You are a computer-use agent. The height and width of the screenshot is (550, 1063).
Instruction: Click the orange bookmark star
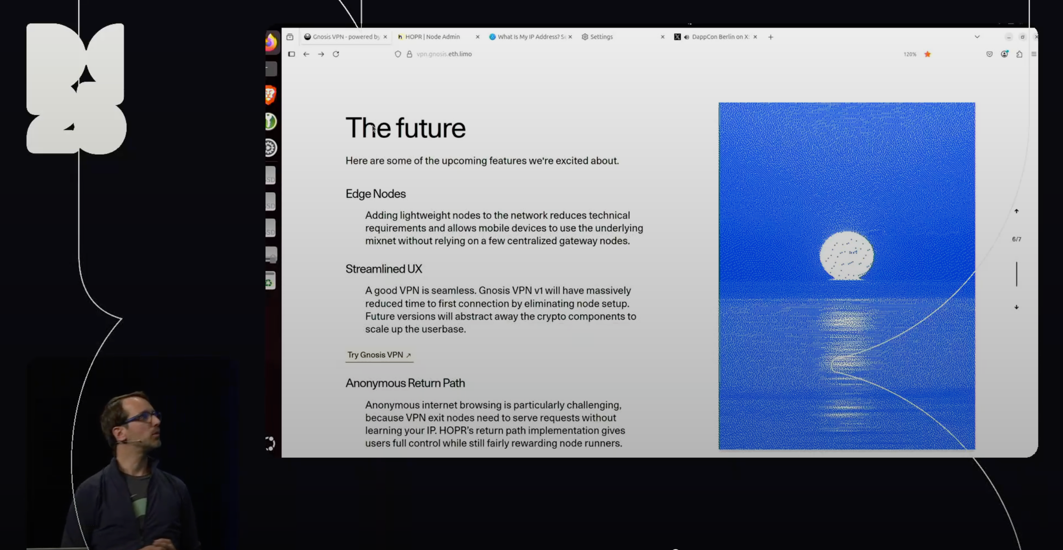point(927,54)
